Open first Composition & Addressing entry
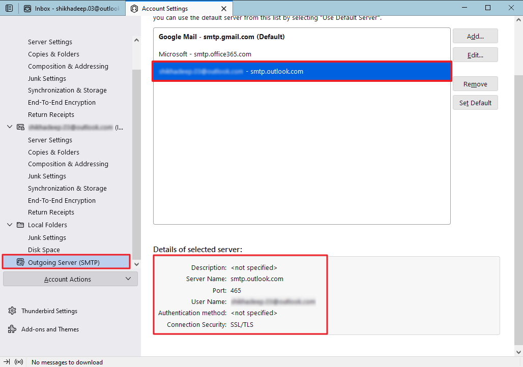This screenshot has height=367, width=523. click(68, 66)
